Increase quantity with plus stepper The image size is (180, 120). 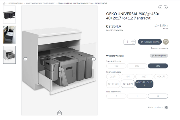click(133, 40)
